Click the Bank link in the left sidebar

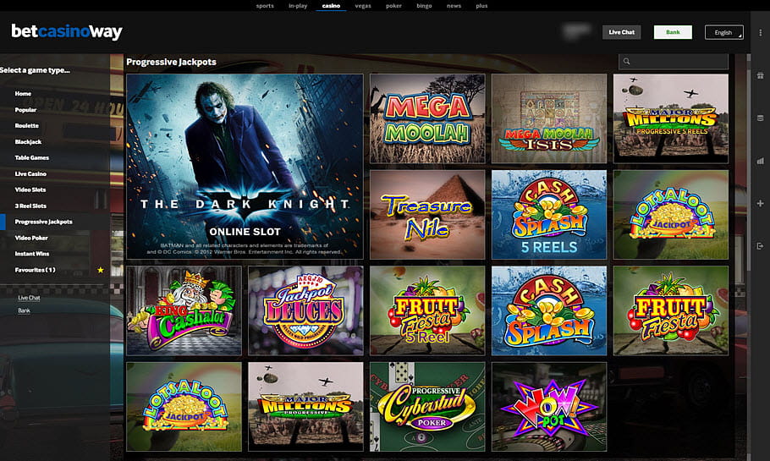pos(24,310)
